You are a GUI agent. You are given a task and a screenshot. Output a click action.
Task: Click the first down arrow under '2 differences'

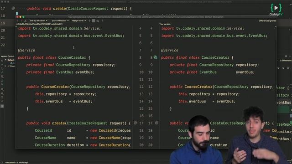click(278, 68)
